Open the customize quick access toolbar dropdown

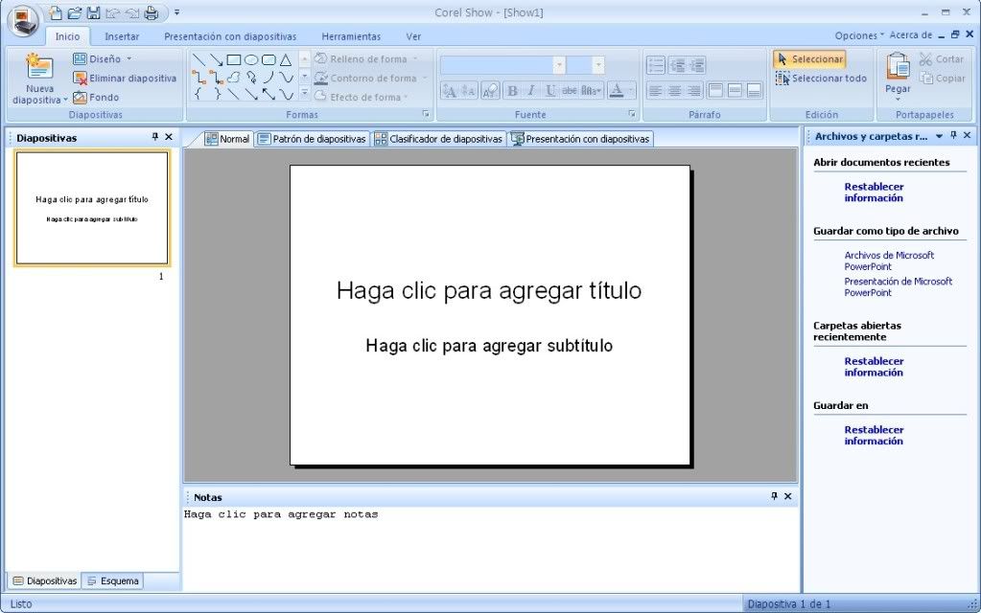click(177, 12)
